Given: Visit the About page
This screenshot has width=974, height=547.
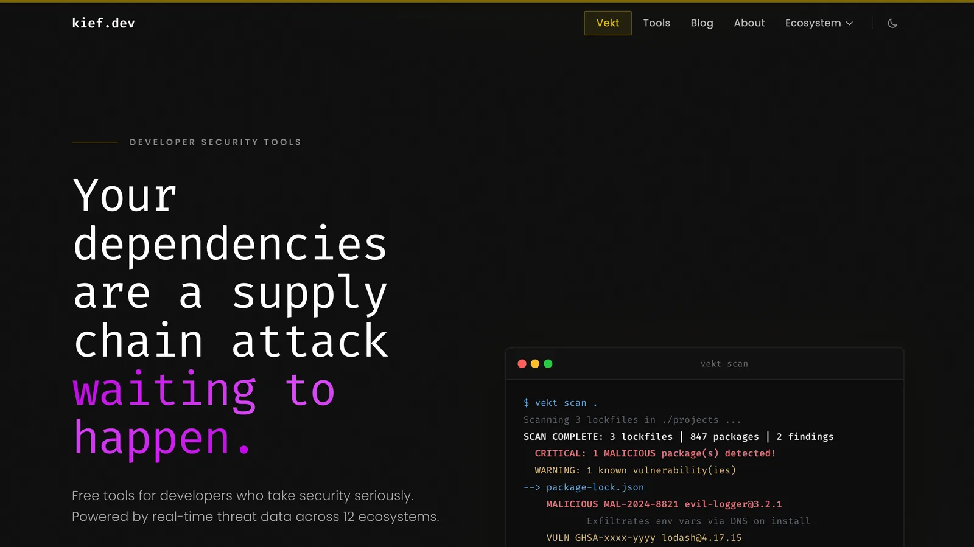Looking at the screenshot, I should tap(749, 23).
